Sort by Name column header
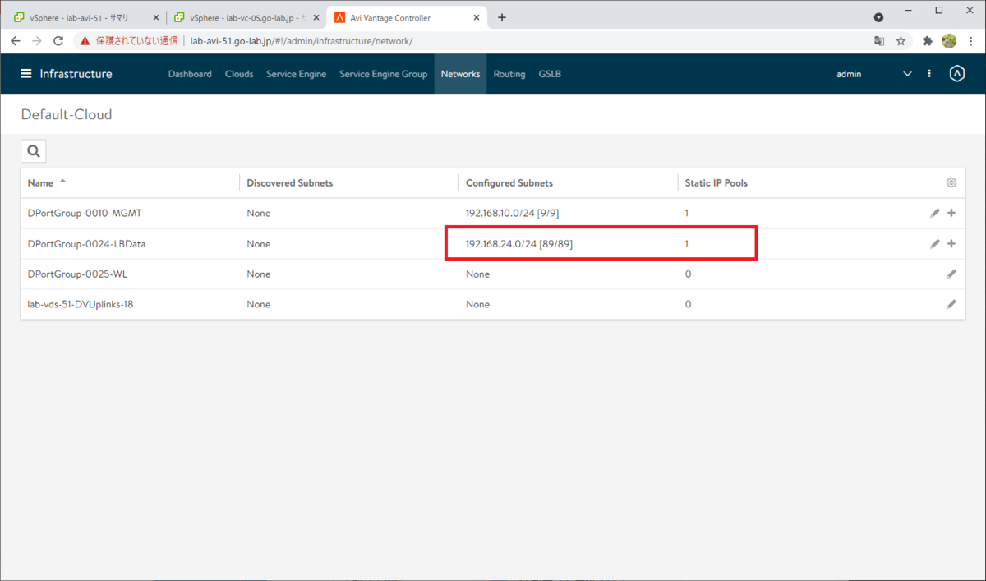The image size is (986, 581). [x=40, y=182]
